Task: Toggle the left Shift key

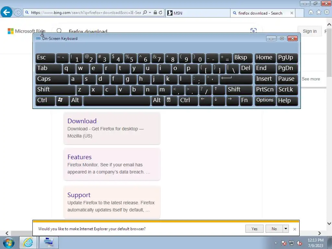Action: 55,90
